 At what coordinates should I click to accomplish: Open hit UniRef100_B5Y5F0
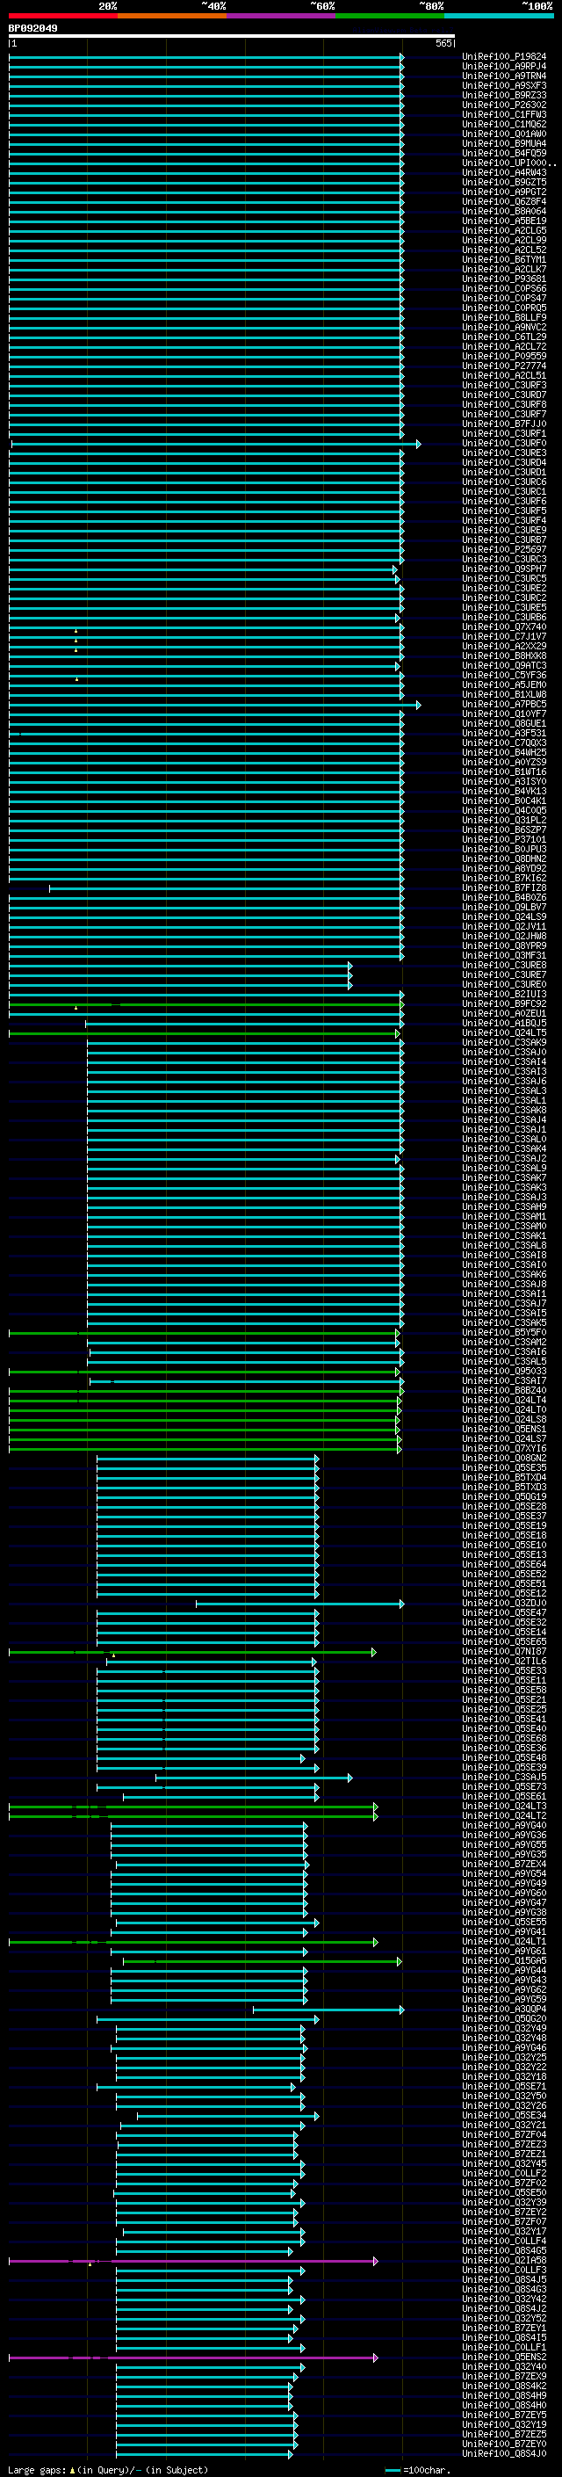(x=503, y=1333)
